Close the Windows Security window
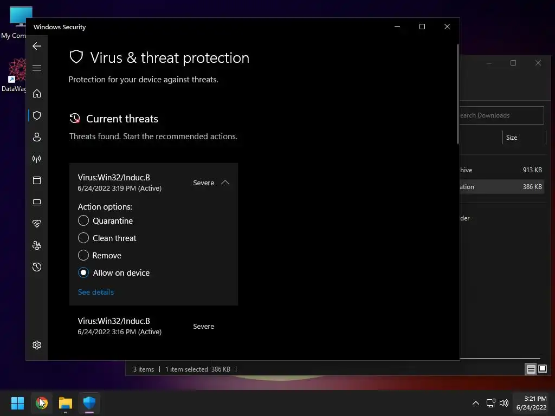 [x=447, y=27]
